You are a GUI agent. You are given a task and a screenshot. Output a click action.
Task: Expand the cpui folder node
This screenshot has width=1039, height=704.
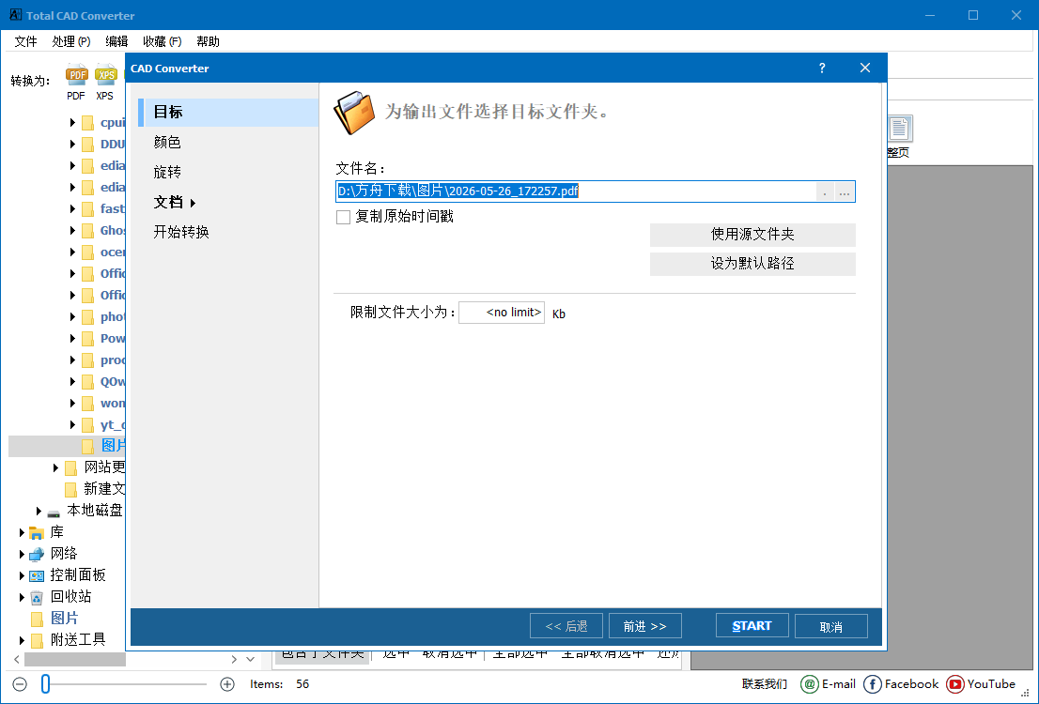(x=72, y=123)
